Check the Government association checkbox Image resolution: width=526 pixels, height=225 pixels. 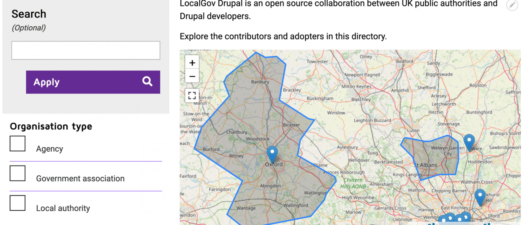tap(18, 173)
